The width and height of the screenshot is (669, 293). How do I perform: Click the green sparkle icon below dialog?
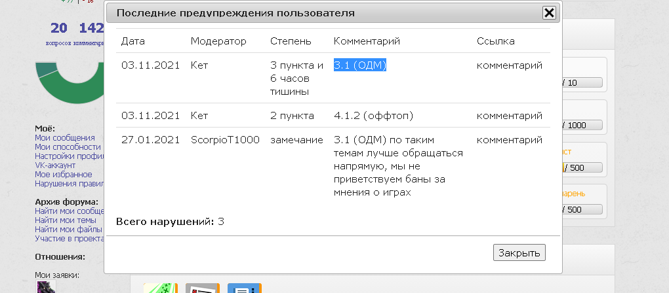point(161,288)
